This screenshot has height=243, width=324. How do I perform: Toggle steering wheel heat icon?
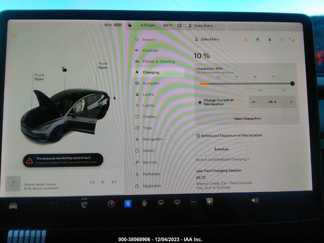point(145,203)
